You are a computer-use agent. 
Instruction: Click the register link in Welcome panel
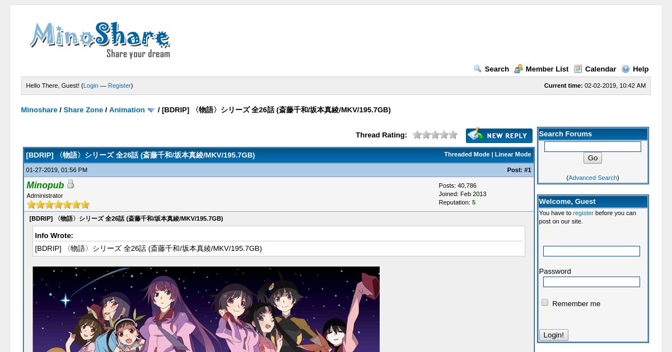click(583, 213)
